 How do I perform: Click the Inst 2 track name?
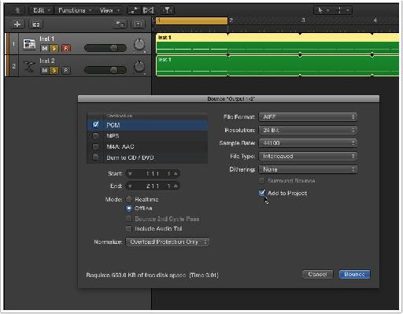coord(47,61)
